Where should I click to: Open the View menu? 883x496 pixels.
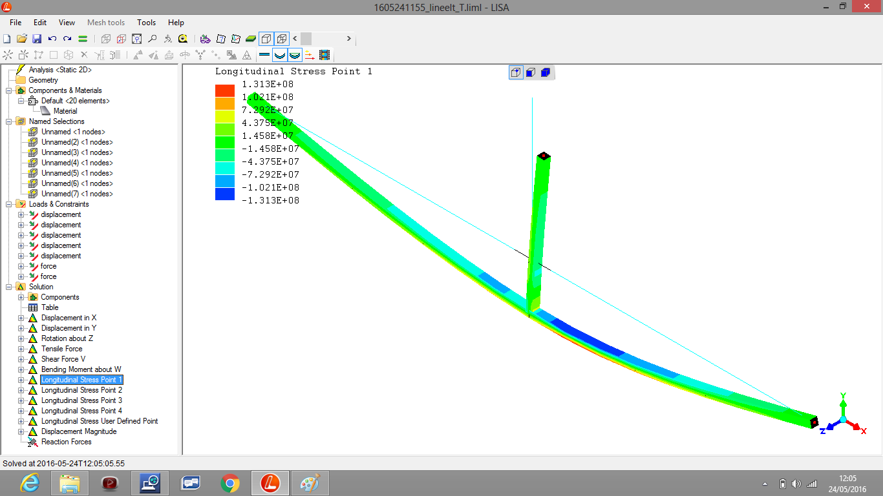67,23
